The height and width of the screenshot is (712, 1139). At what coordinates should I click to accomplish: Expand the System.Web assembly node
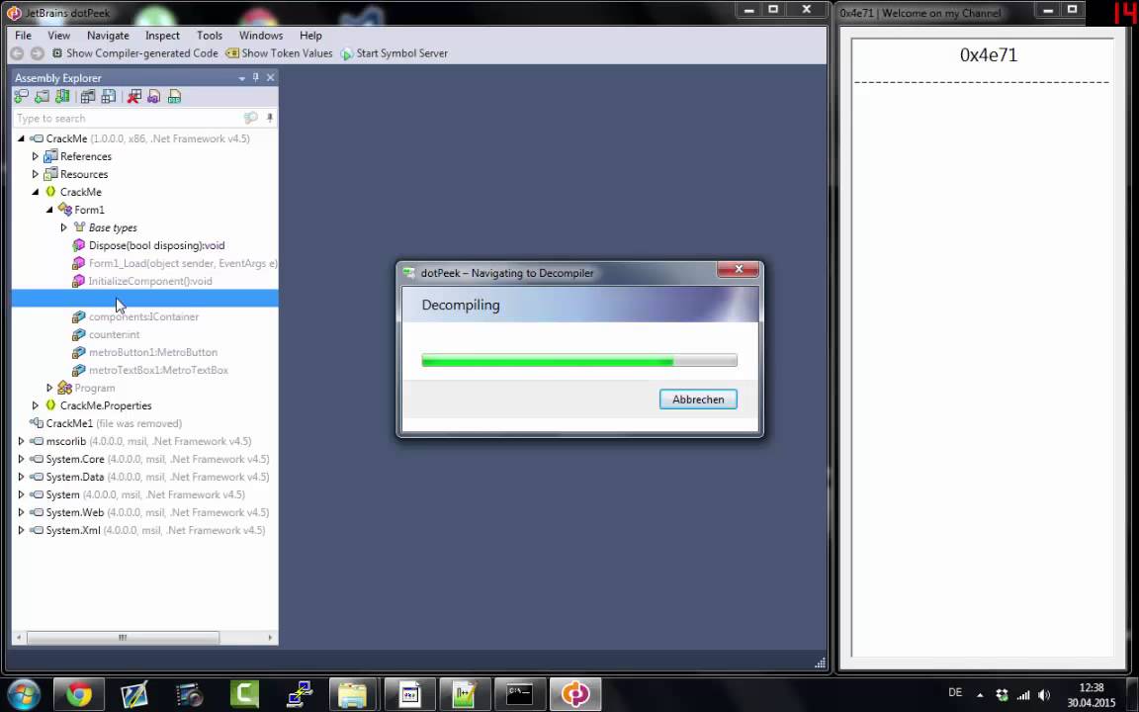pyautogui.click(x=21, y=512)
